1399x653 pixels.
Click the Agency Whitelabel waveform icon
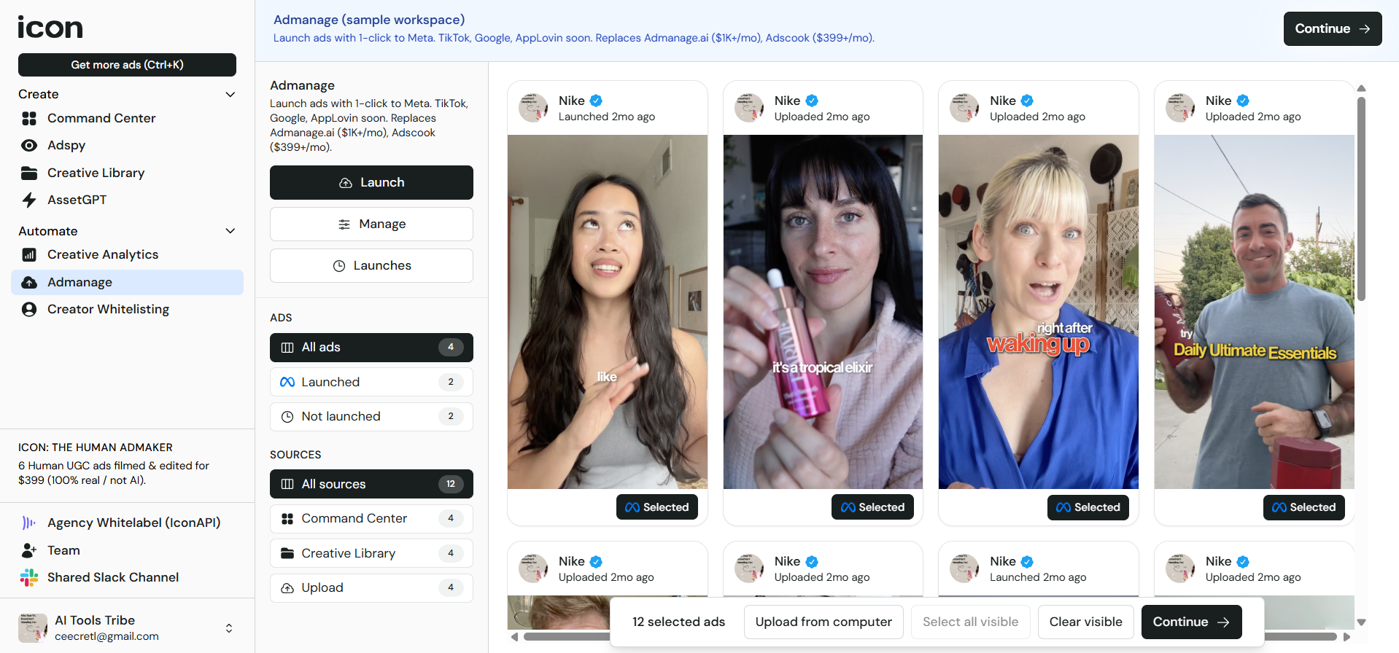29,523
